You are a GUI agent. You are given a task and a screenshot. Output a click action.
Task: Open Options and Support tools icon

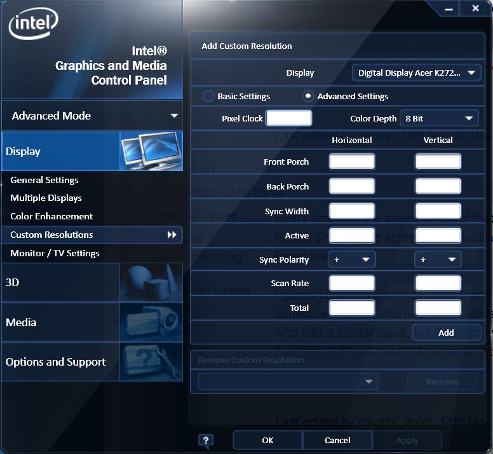[151, 362]
